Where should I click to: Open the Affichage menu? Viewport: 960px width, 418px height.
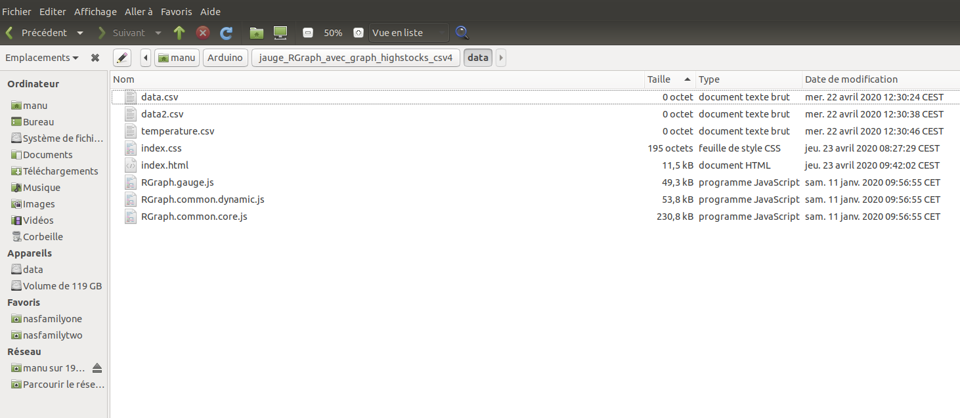pos(95,12)
